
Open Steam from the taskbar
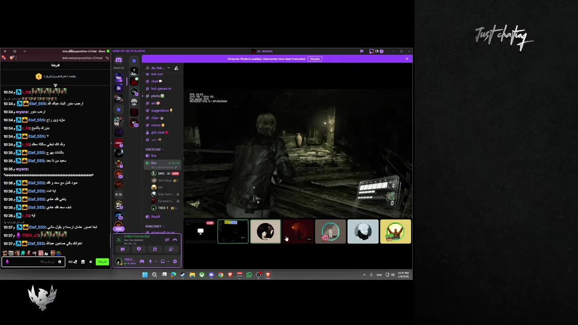click(183, 274)
